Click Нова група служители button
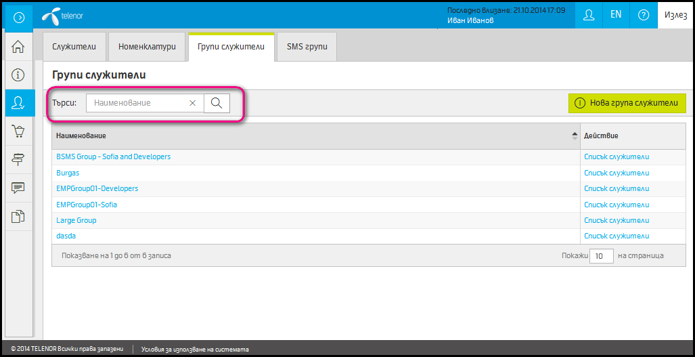This screenshot has height=357, width=695. coord(627,103)
